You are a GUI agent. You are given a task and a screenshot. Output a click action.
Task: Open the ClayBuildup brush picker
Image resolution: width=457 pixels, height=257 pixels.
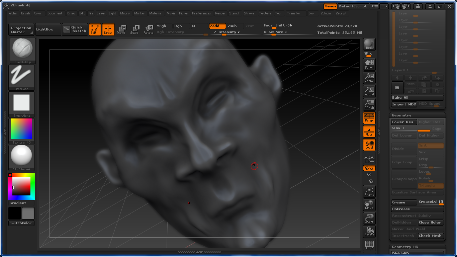(22, 50)
